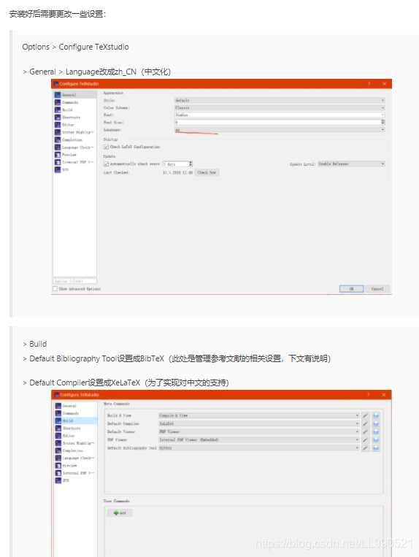Image resolution: width=419 pixels, height=557 pixels.
Task: Open Language Check in the Build-page dialog sidebar
Action: click(76, 458)
